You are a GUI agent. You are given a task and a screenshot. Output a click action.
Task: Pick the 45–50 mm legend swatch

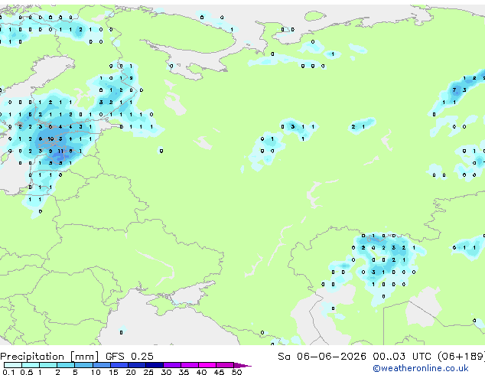(225, 365)
